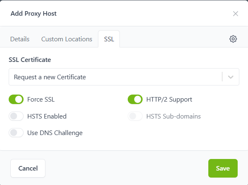Click the SSL Certificate field heading
Image resolution: width=248 pixels, height=185 pixels.
coord(30,60)
